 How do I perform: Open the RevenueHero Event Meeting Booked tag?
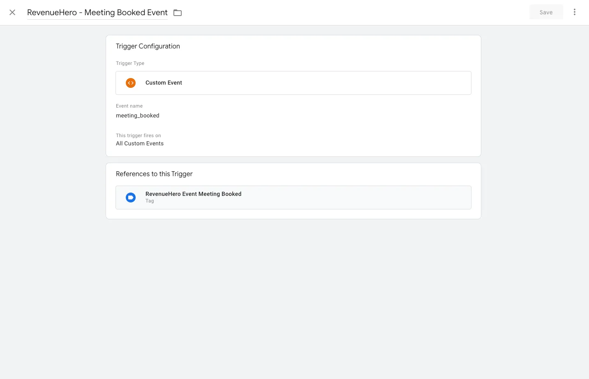tap(293, 198)
